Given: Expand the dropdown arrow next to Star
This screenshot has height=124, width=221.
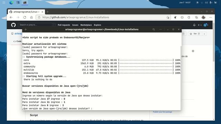Looking at the screenshot, I should (x=204, y=34).
